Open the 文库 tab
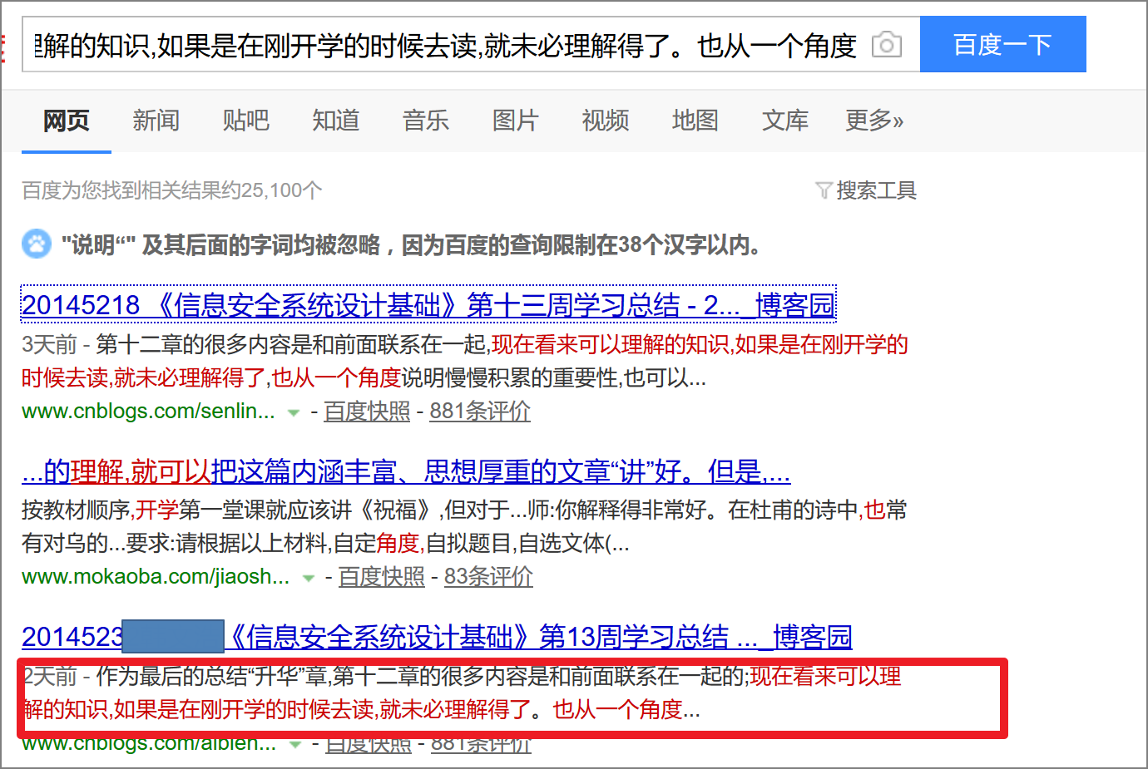The width and height of the screenshot is (1148, 769). [x=785, y=121]
